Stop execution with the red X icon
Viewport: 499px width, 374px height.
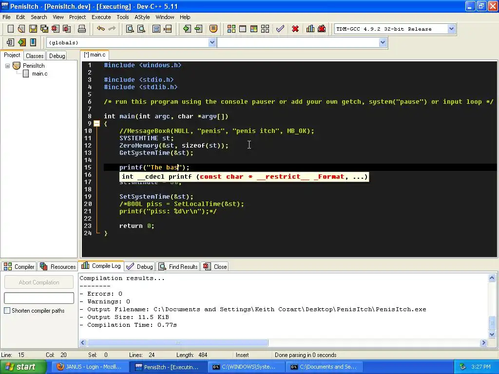[x=295, y=29]
